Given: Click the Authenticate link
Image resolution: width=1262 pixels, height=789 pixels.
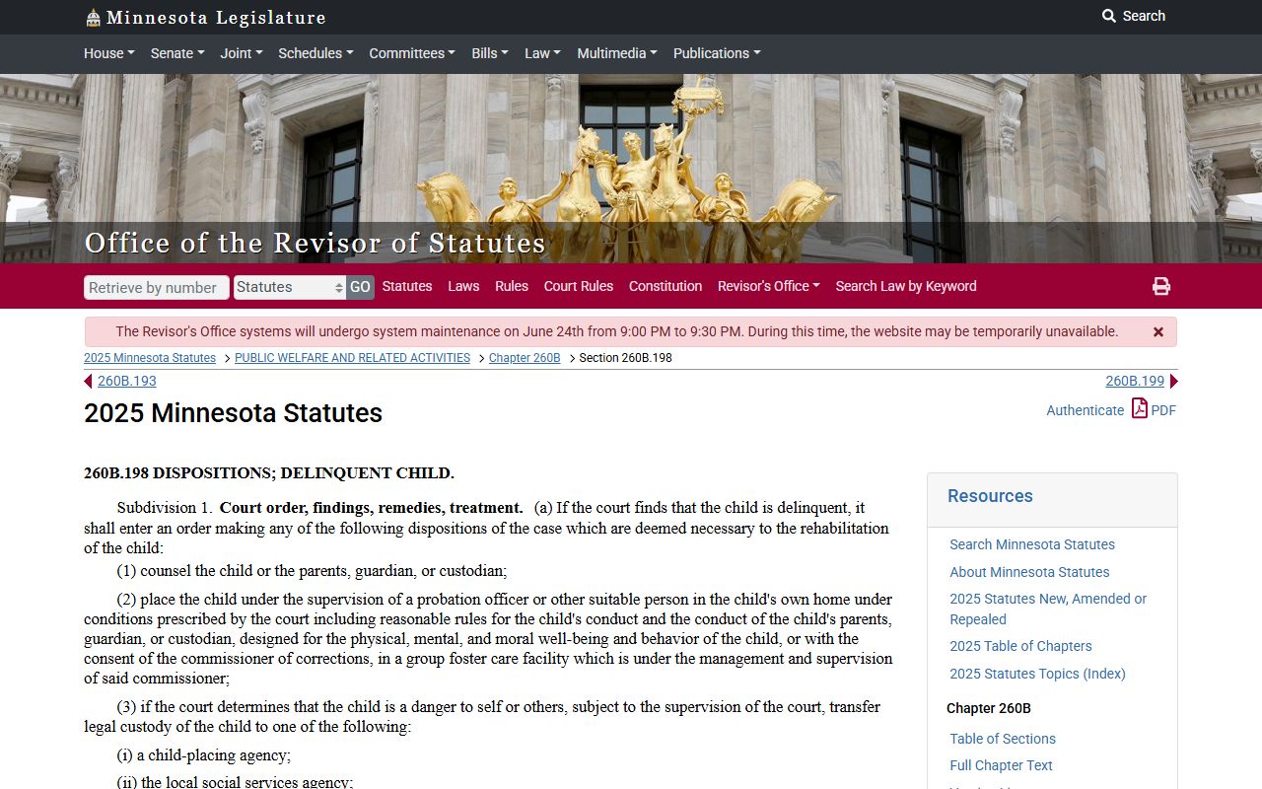Looking at the screenshot, I should pyautogui.click(x=1085, y=410).
